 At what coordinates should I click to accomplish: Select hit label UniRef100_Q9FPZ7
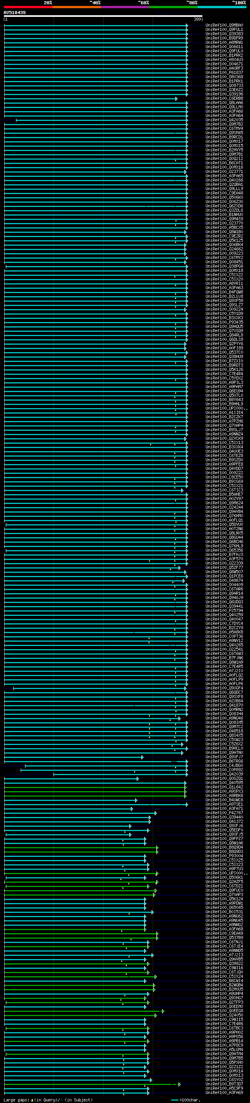pyautogui.click(x=224, y=839)
